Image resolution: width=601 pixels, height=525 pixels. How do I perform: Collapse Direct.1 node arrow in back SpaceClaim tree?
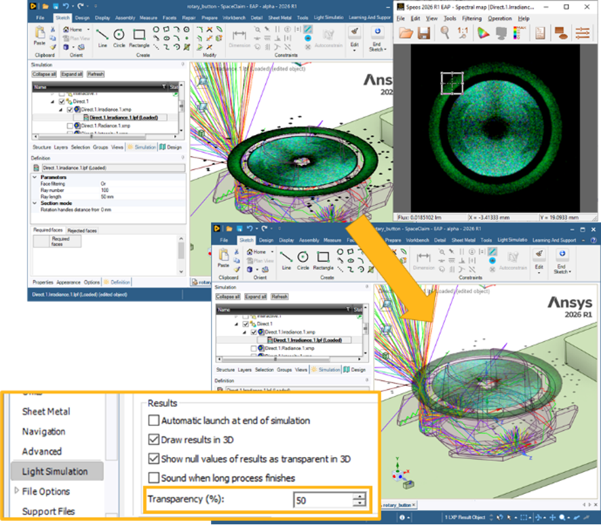coord(52,102)
